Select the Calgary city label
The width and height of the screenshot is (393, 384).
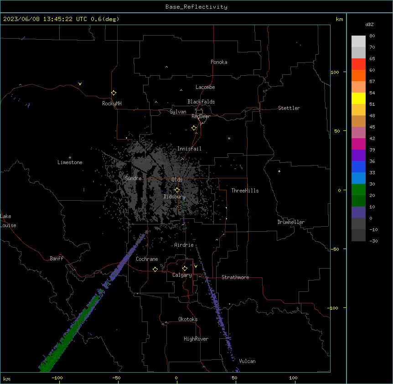coord(182,275)
